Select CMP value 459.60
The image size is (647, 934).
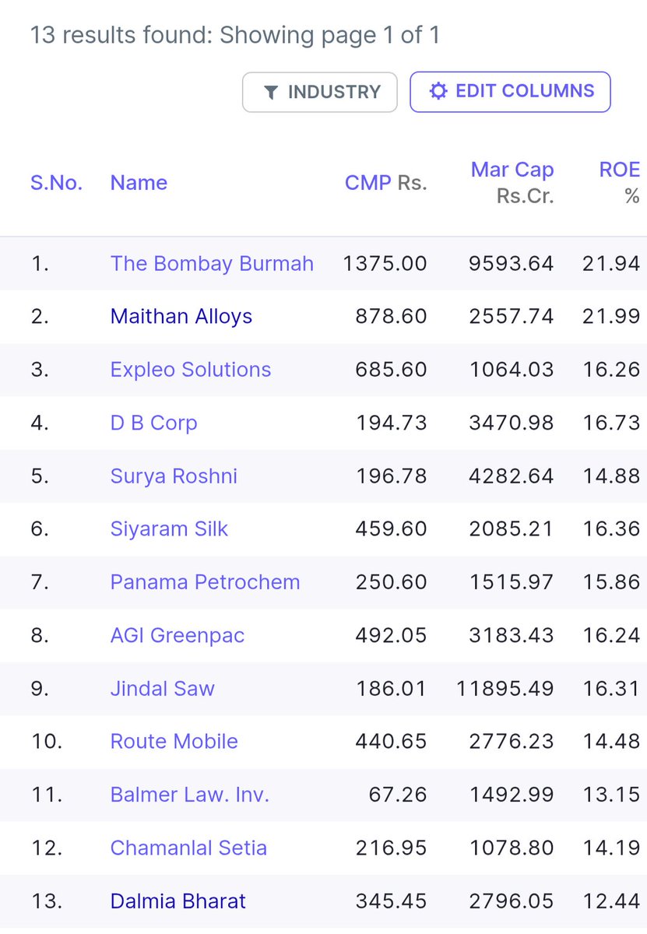click(392, 529)
